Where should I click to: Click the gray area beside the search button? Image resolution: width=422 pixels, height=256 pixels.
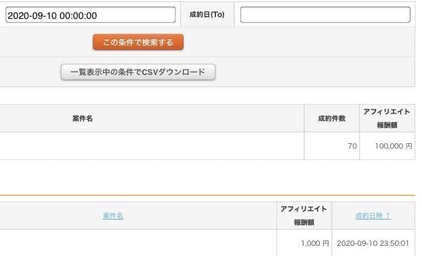pyautogui.click(x=299, y=42)
